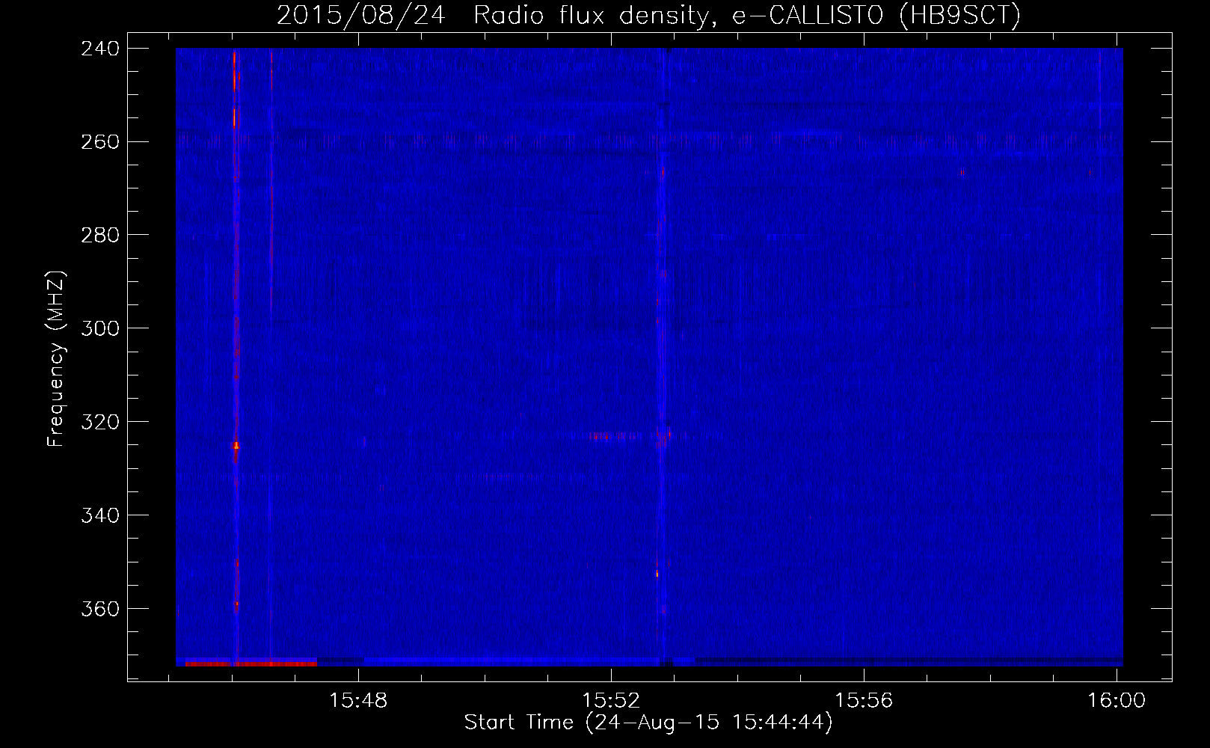Click the red horizontal streak near 323 MHz at 15:52
The height and width of the screenshot is (748, 1210).
615,435
